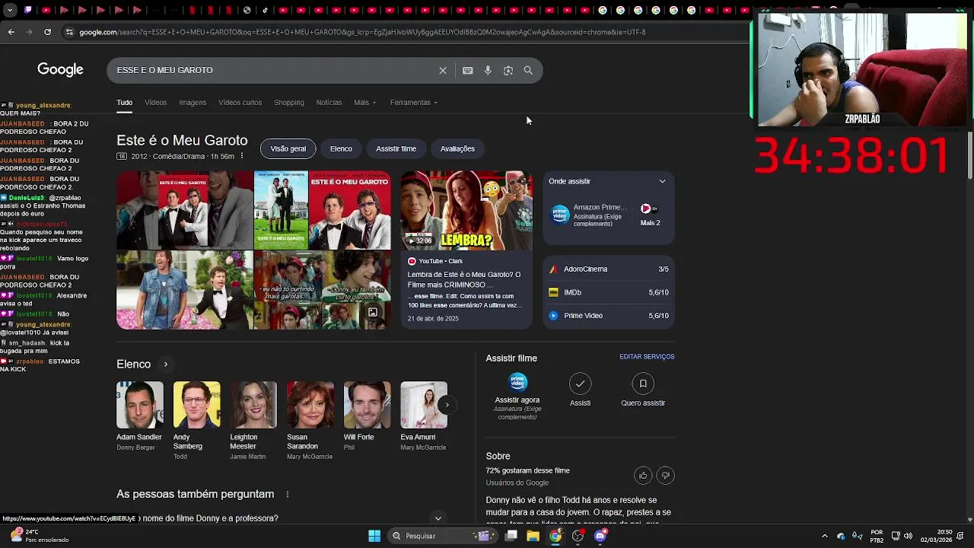This screenshot has width=974, height=548.
Task: Open the Mais search filters dropdown
Action: click(364, 102)
